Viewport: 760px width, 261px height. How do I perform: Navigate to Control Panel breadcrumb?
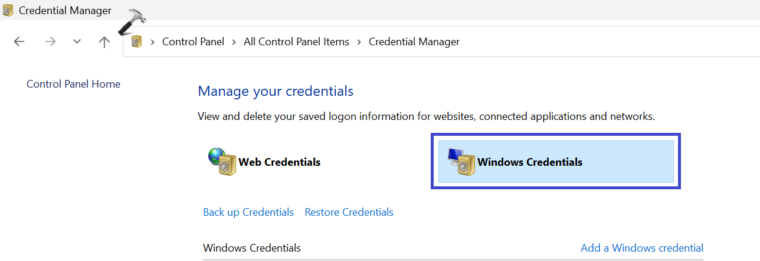[193, 42]
